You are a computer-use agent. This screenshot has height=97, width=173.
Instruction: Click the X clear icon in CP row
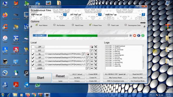click(x=96, y=61)
